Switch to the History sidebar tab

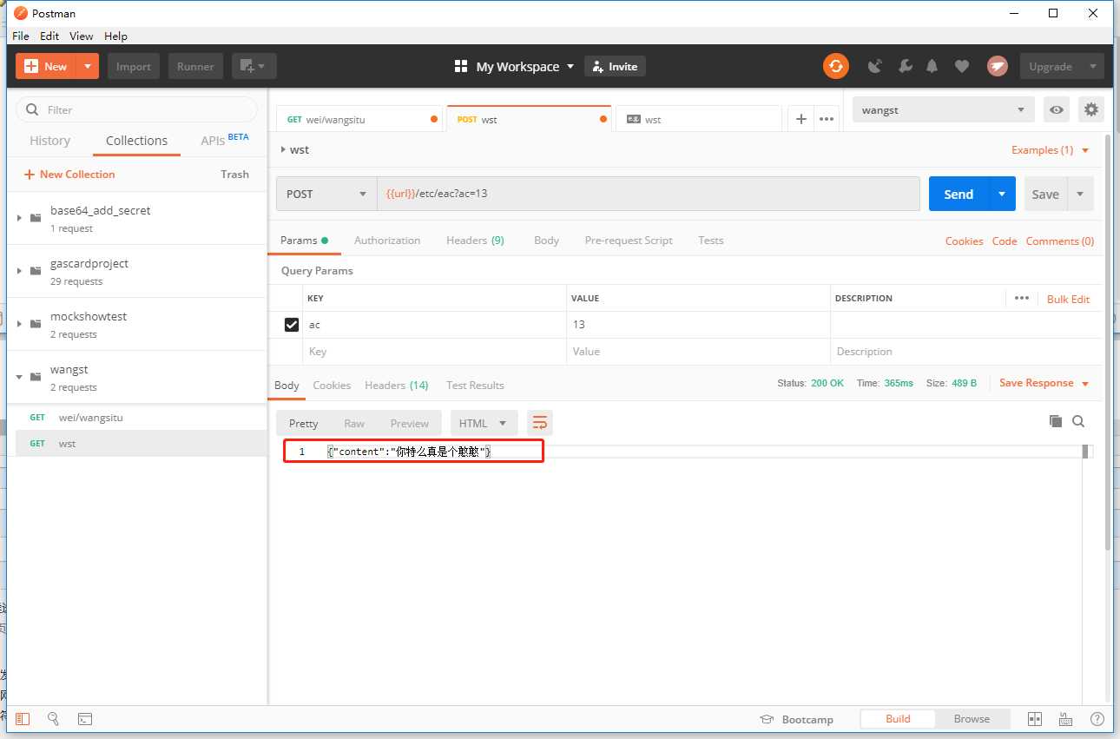point(49,141)
